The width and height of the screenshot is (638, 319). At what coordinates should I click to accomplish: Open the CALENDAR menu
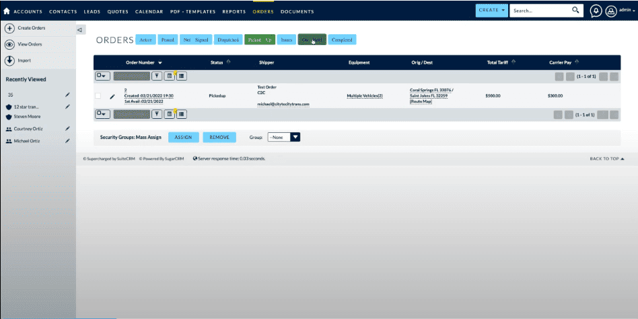(x=149, y=12)
